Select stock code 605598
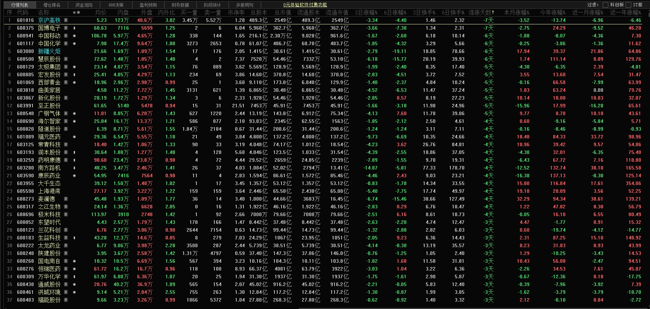The height and width of the screenshot is (309, 650). tap(25, 191)
